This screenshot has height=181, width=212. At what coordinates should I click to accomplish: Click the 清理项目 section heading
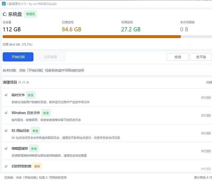[x=10, y=82]
